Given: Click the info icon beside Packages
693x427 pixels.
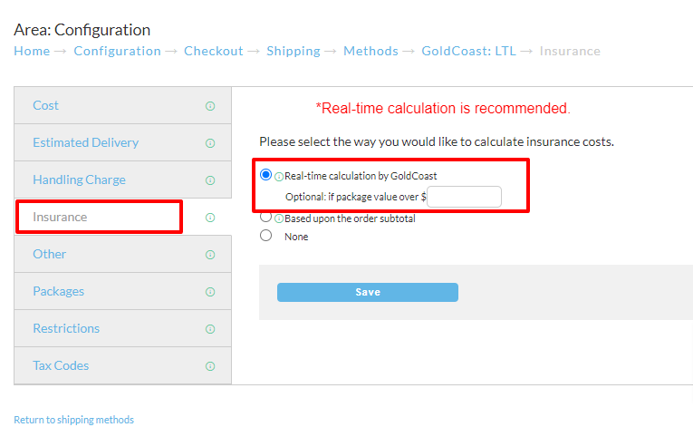Looking at the screenshot, I should (210, 292).
